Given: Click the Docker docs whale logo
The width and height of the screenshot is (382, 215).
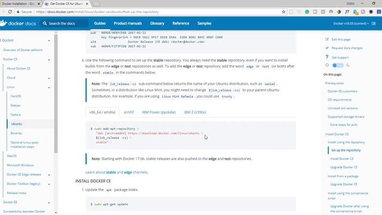Looking at the screenshot, I should coord(4,23).
